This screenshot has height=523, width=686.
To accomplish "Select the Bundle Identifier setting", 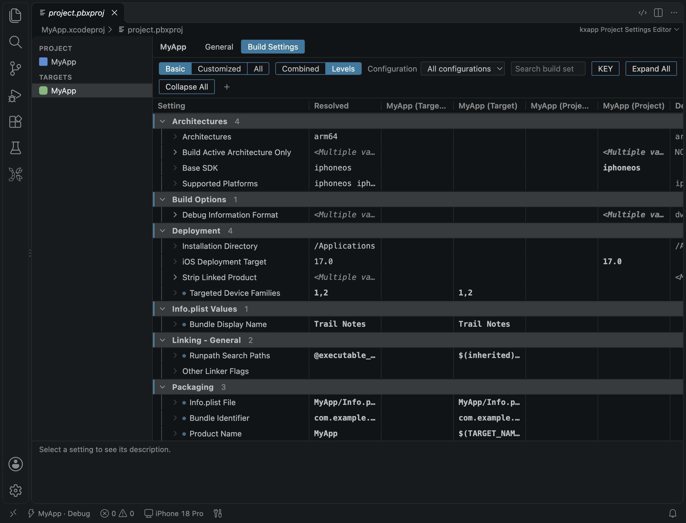I will point(219,418).
